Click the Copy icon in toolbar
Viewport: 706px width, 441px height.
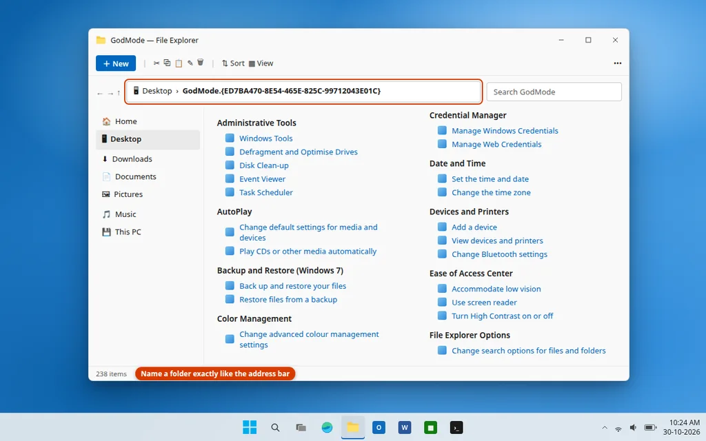(167, 63)
